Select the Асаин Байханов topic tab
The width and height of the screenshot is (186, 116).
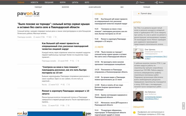point(95,7)
